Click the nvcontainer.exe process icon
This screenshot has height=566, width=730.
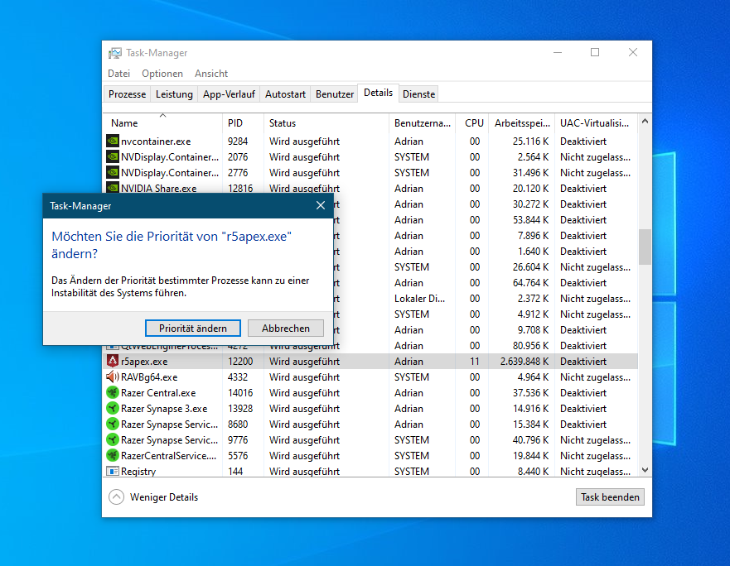113,141
